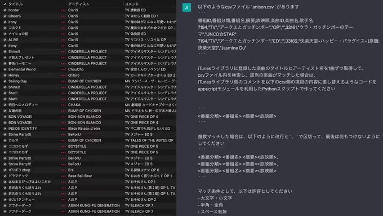This screenshot has height=216, width=383.
Task: Uncheck the Elemental World checkbox
Action: [5, 69]
